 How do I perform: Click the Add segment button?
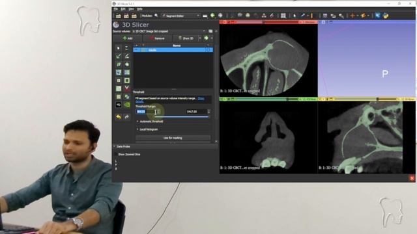(128, 38)
